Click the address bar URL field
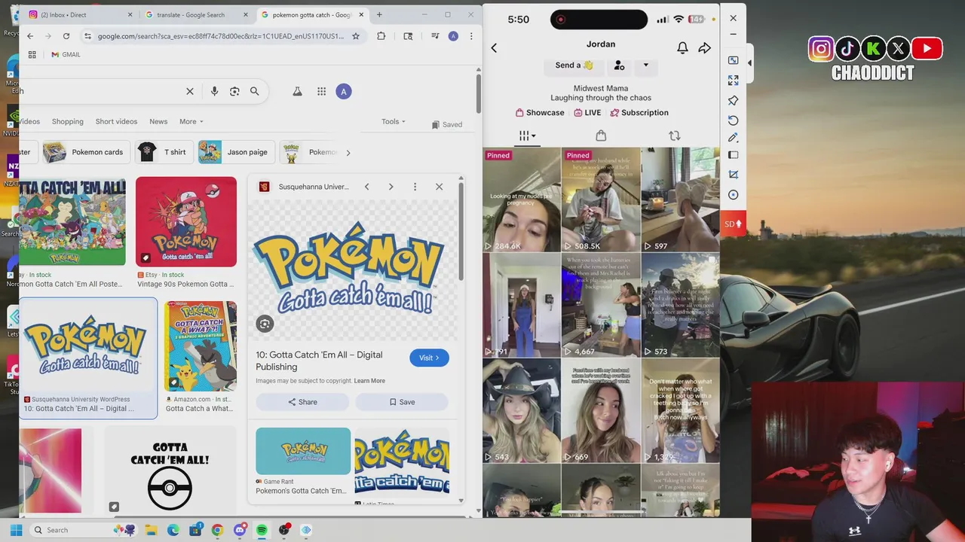Screen dimensions: 965x542 [x=220, y=36]
